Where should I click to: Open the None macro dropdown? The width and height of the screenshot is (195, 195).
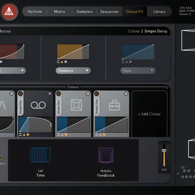[x=138, y=71]
